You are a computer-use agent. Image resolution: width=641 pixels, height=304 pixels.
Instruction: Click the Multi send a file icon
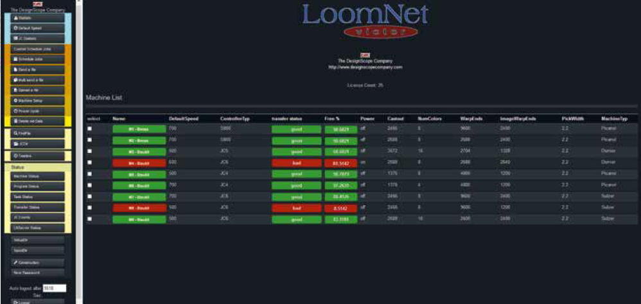pos(15,80)
